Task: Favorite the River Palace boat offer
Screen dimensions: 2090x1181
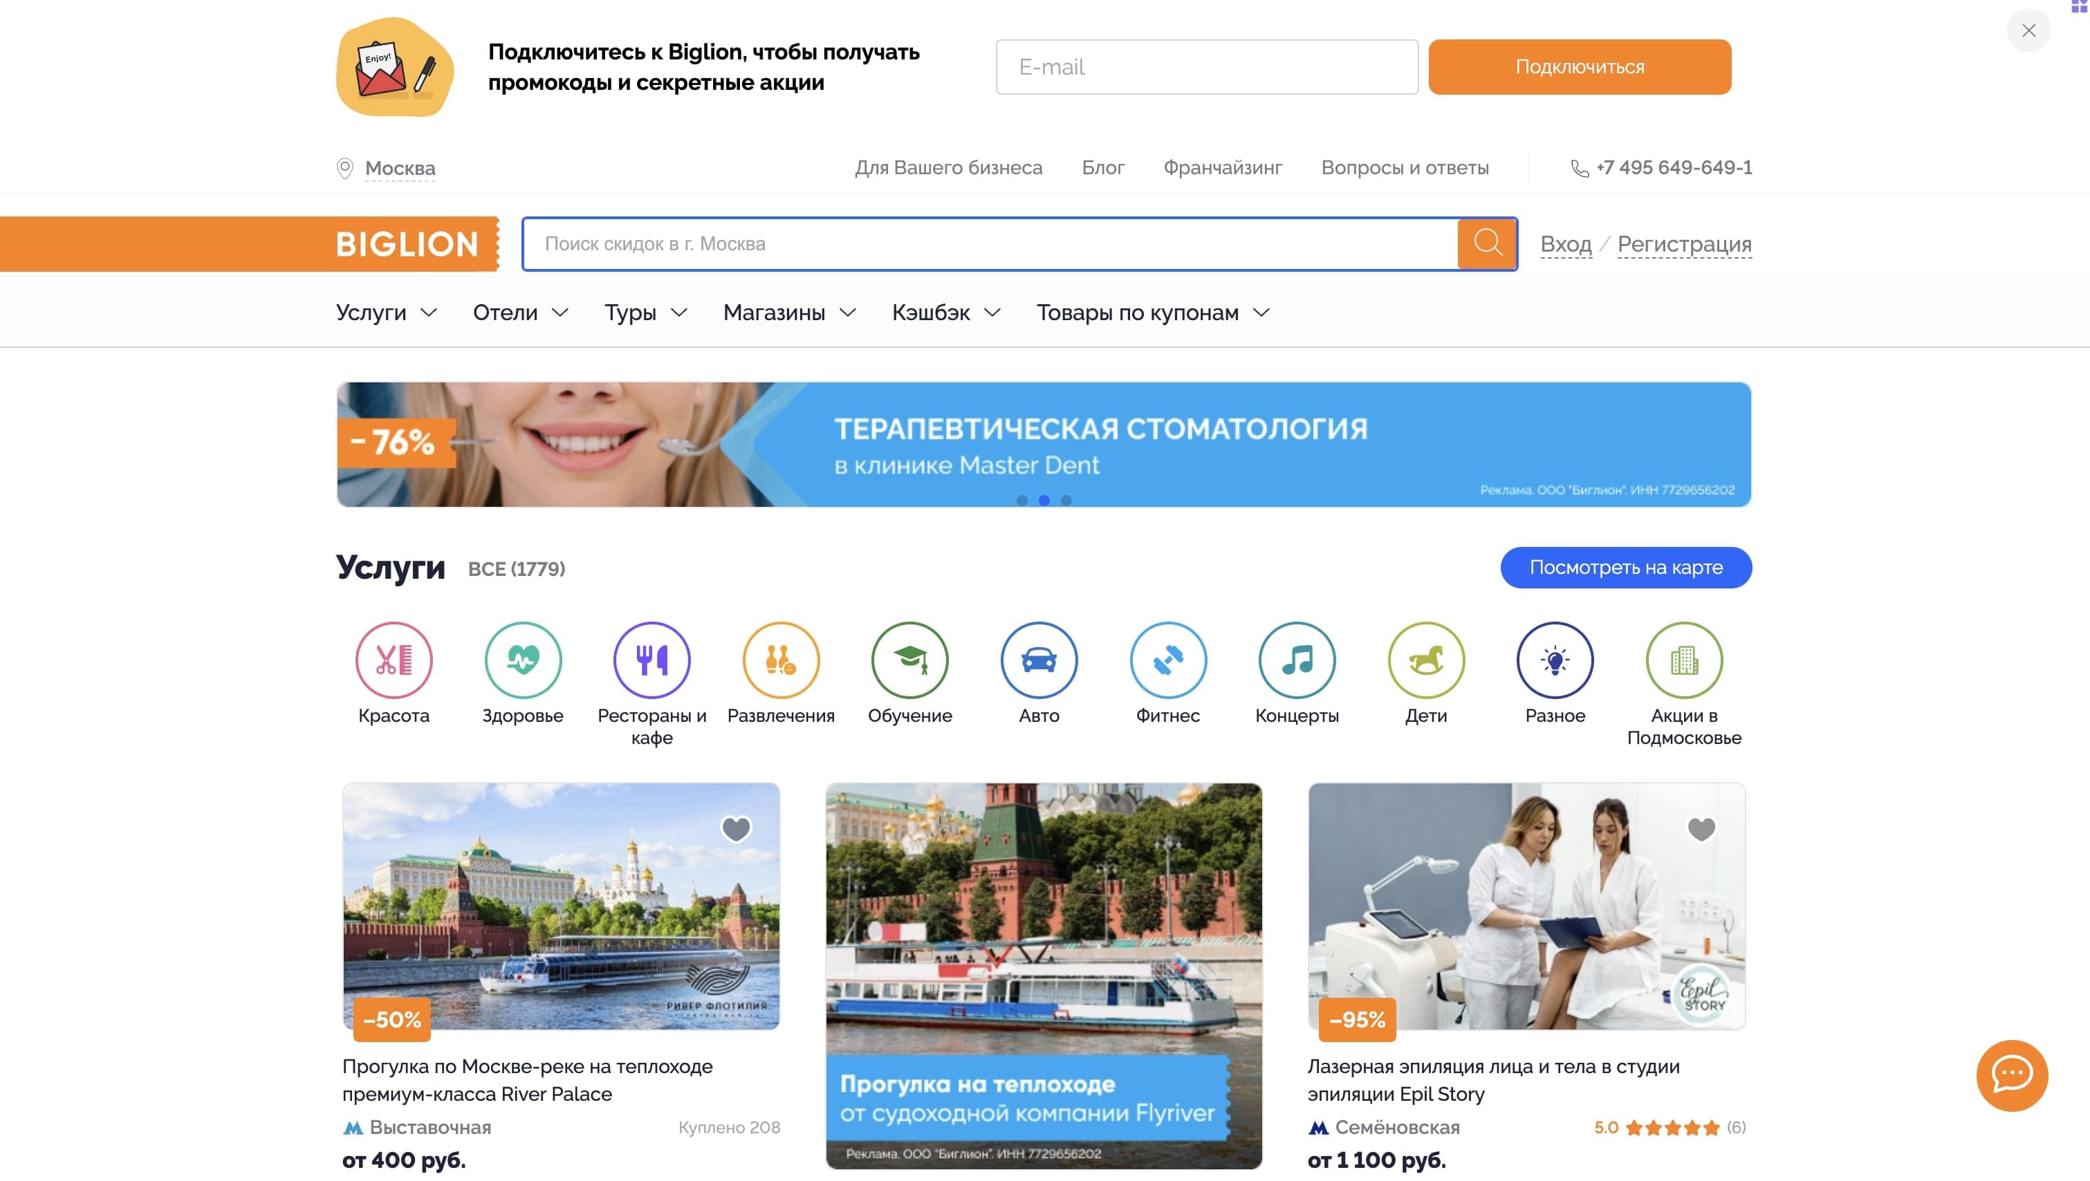Action: [x=736, y=828]
